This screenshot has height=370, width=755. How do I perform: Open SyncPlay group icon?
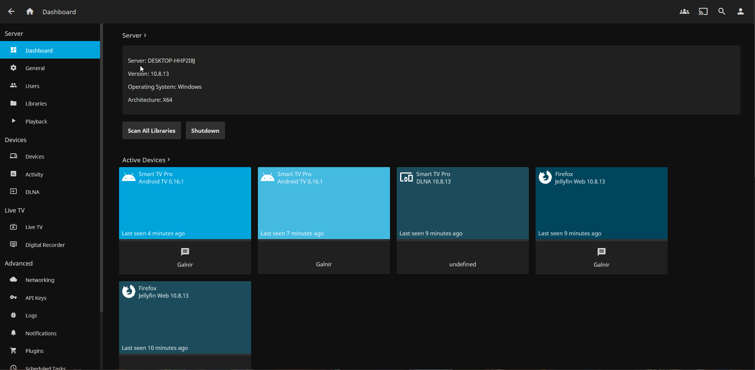[x=684, y=12]
